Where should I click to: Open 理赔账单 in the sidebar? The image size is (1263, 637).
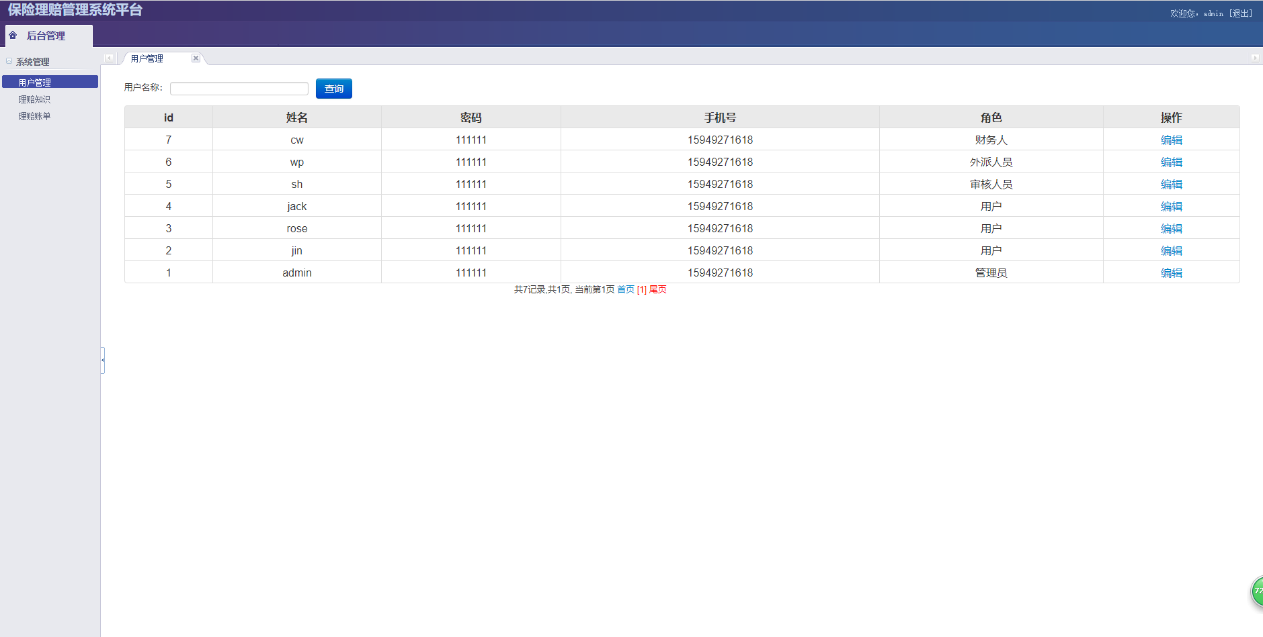34,116
